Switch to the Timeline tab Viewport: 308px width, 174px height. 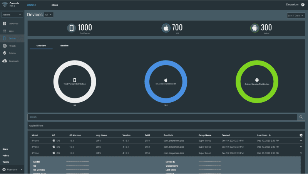click(64, 46)
